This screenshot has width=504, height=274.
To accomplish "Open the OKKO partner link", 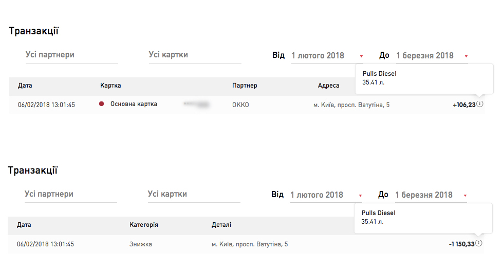I will pyautogui.click(x=240, y=104).
